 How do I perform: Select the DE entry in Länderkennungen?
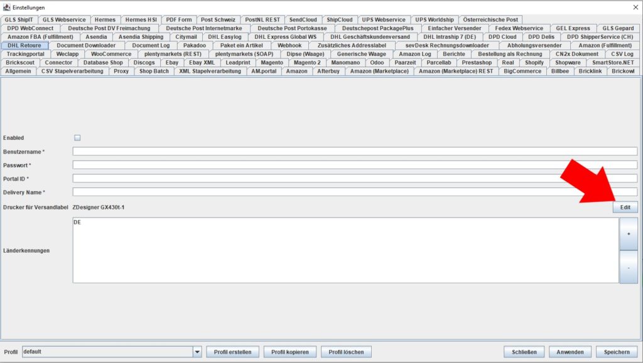click(77, 222)
